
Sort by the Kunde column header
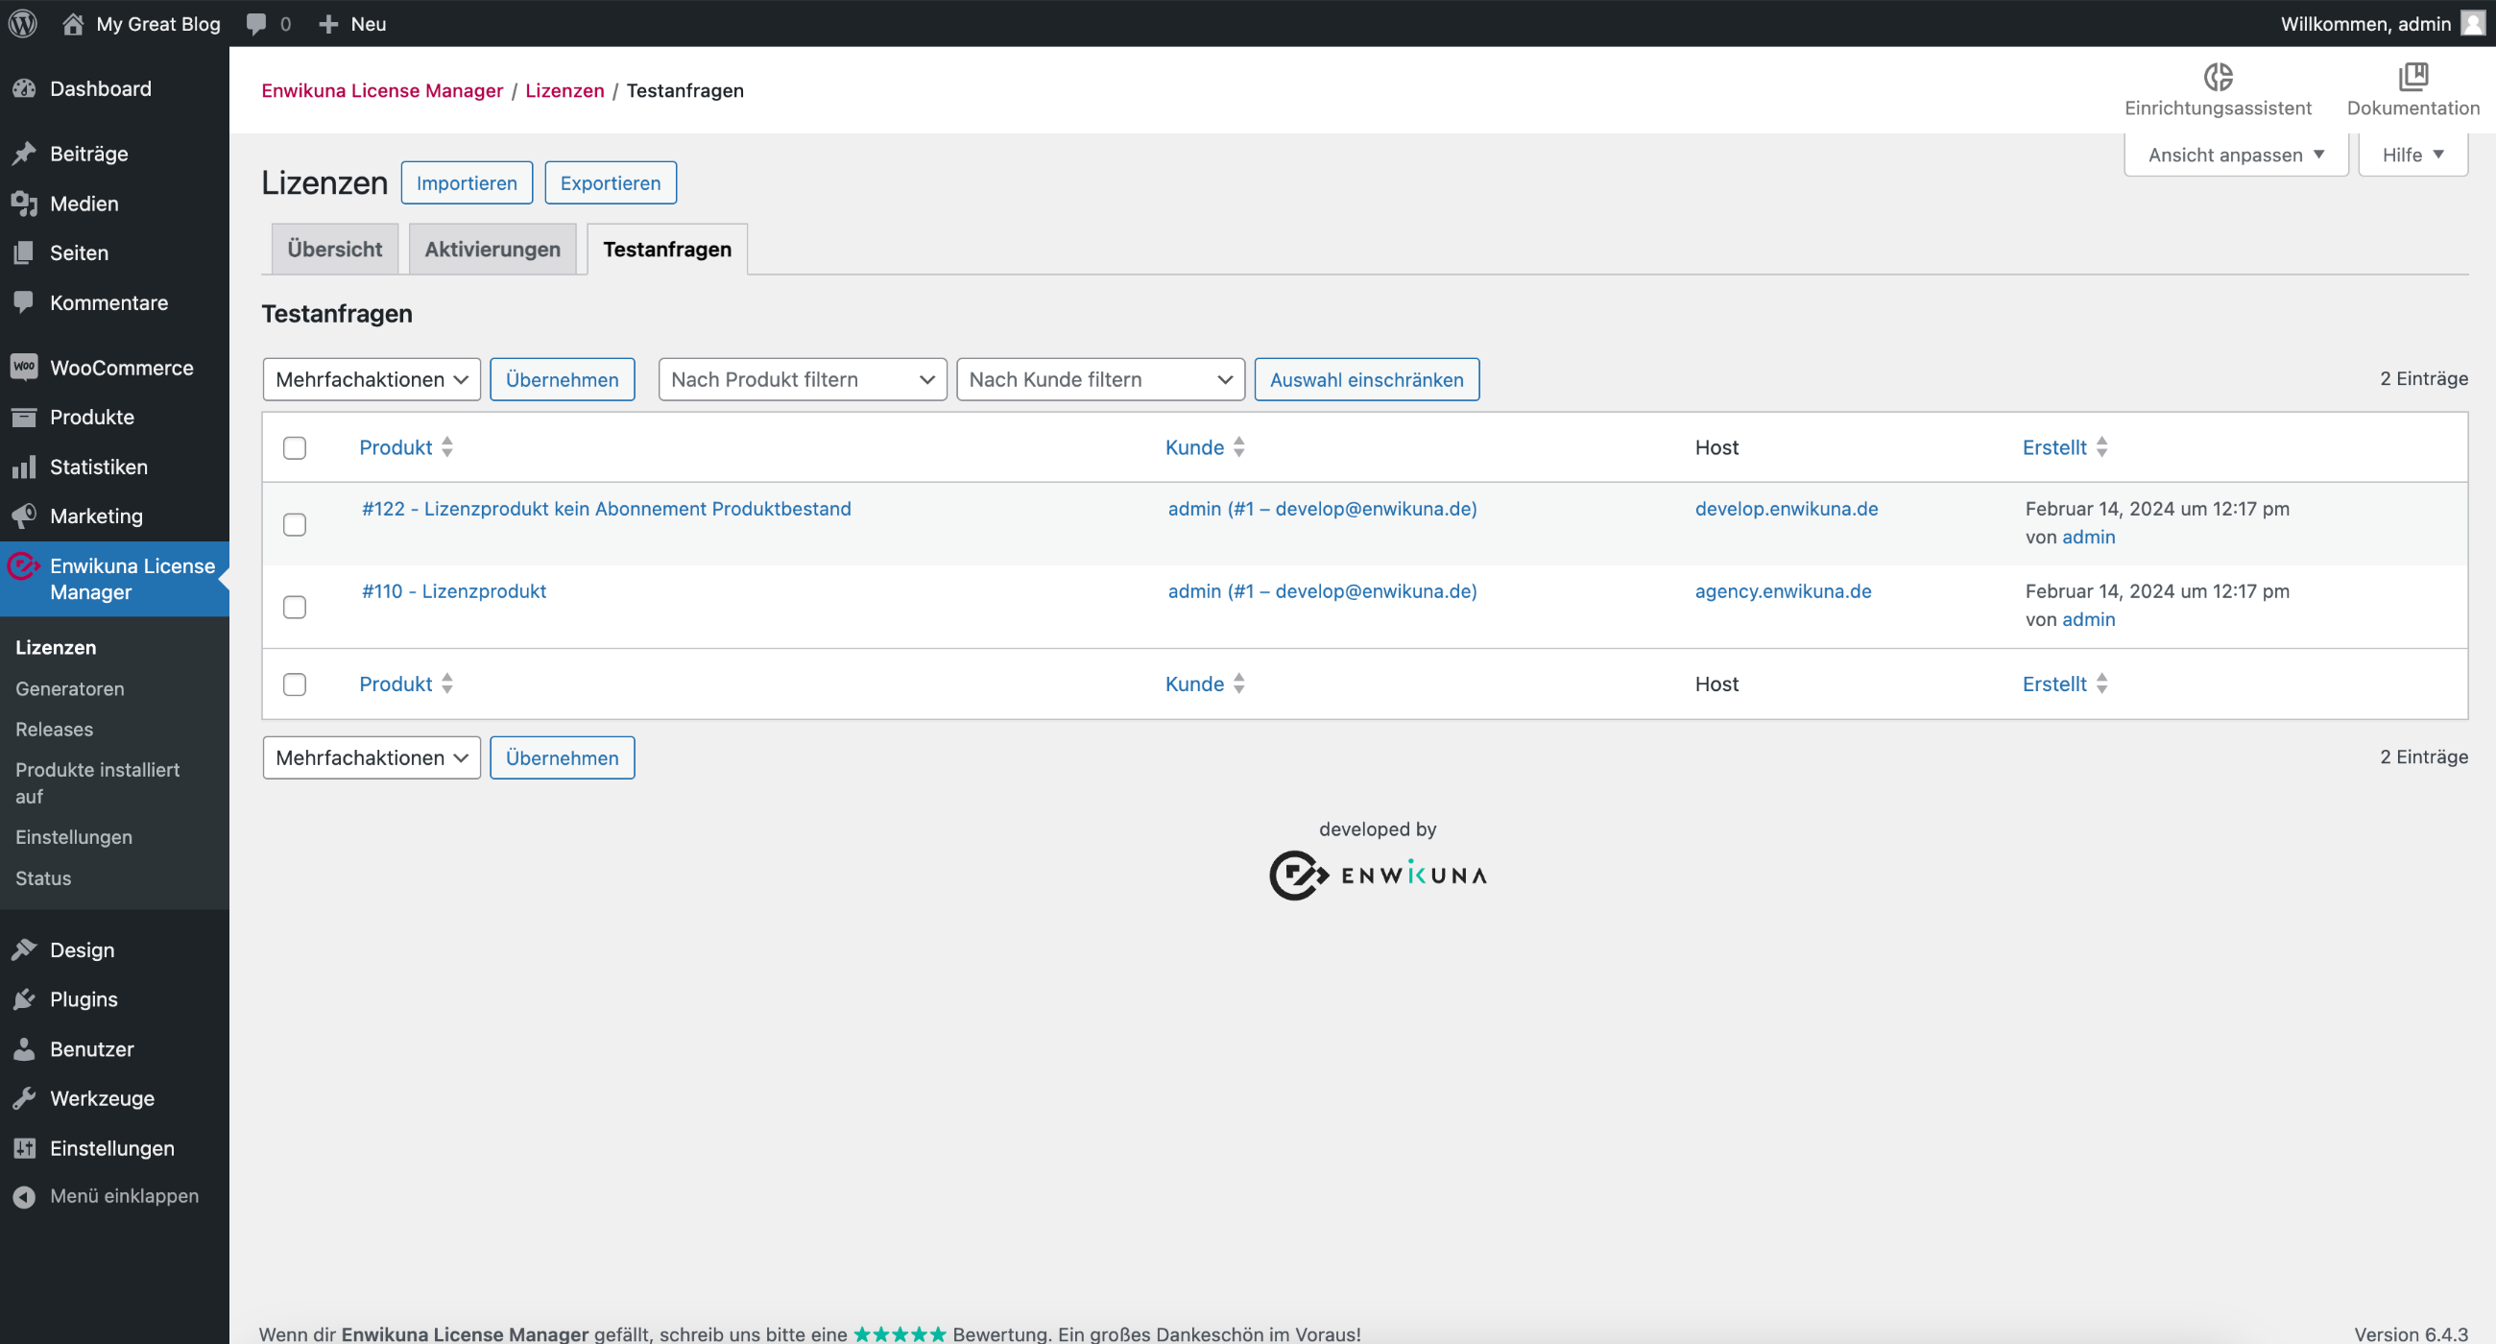(1205, 446)
